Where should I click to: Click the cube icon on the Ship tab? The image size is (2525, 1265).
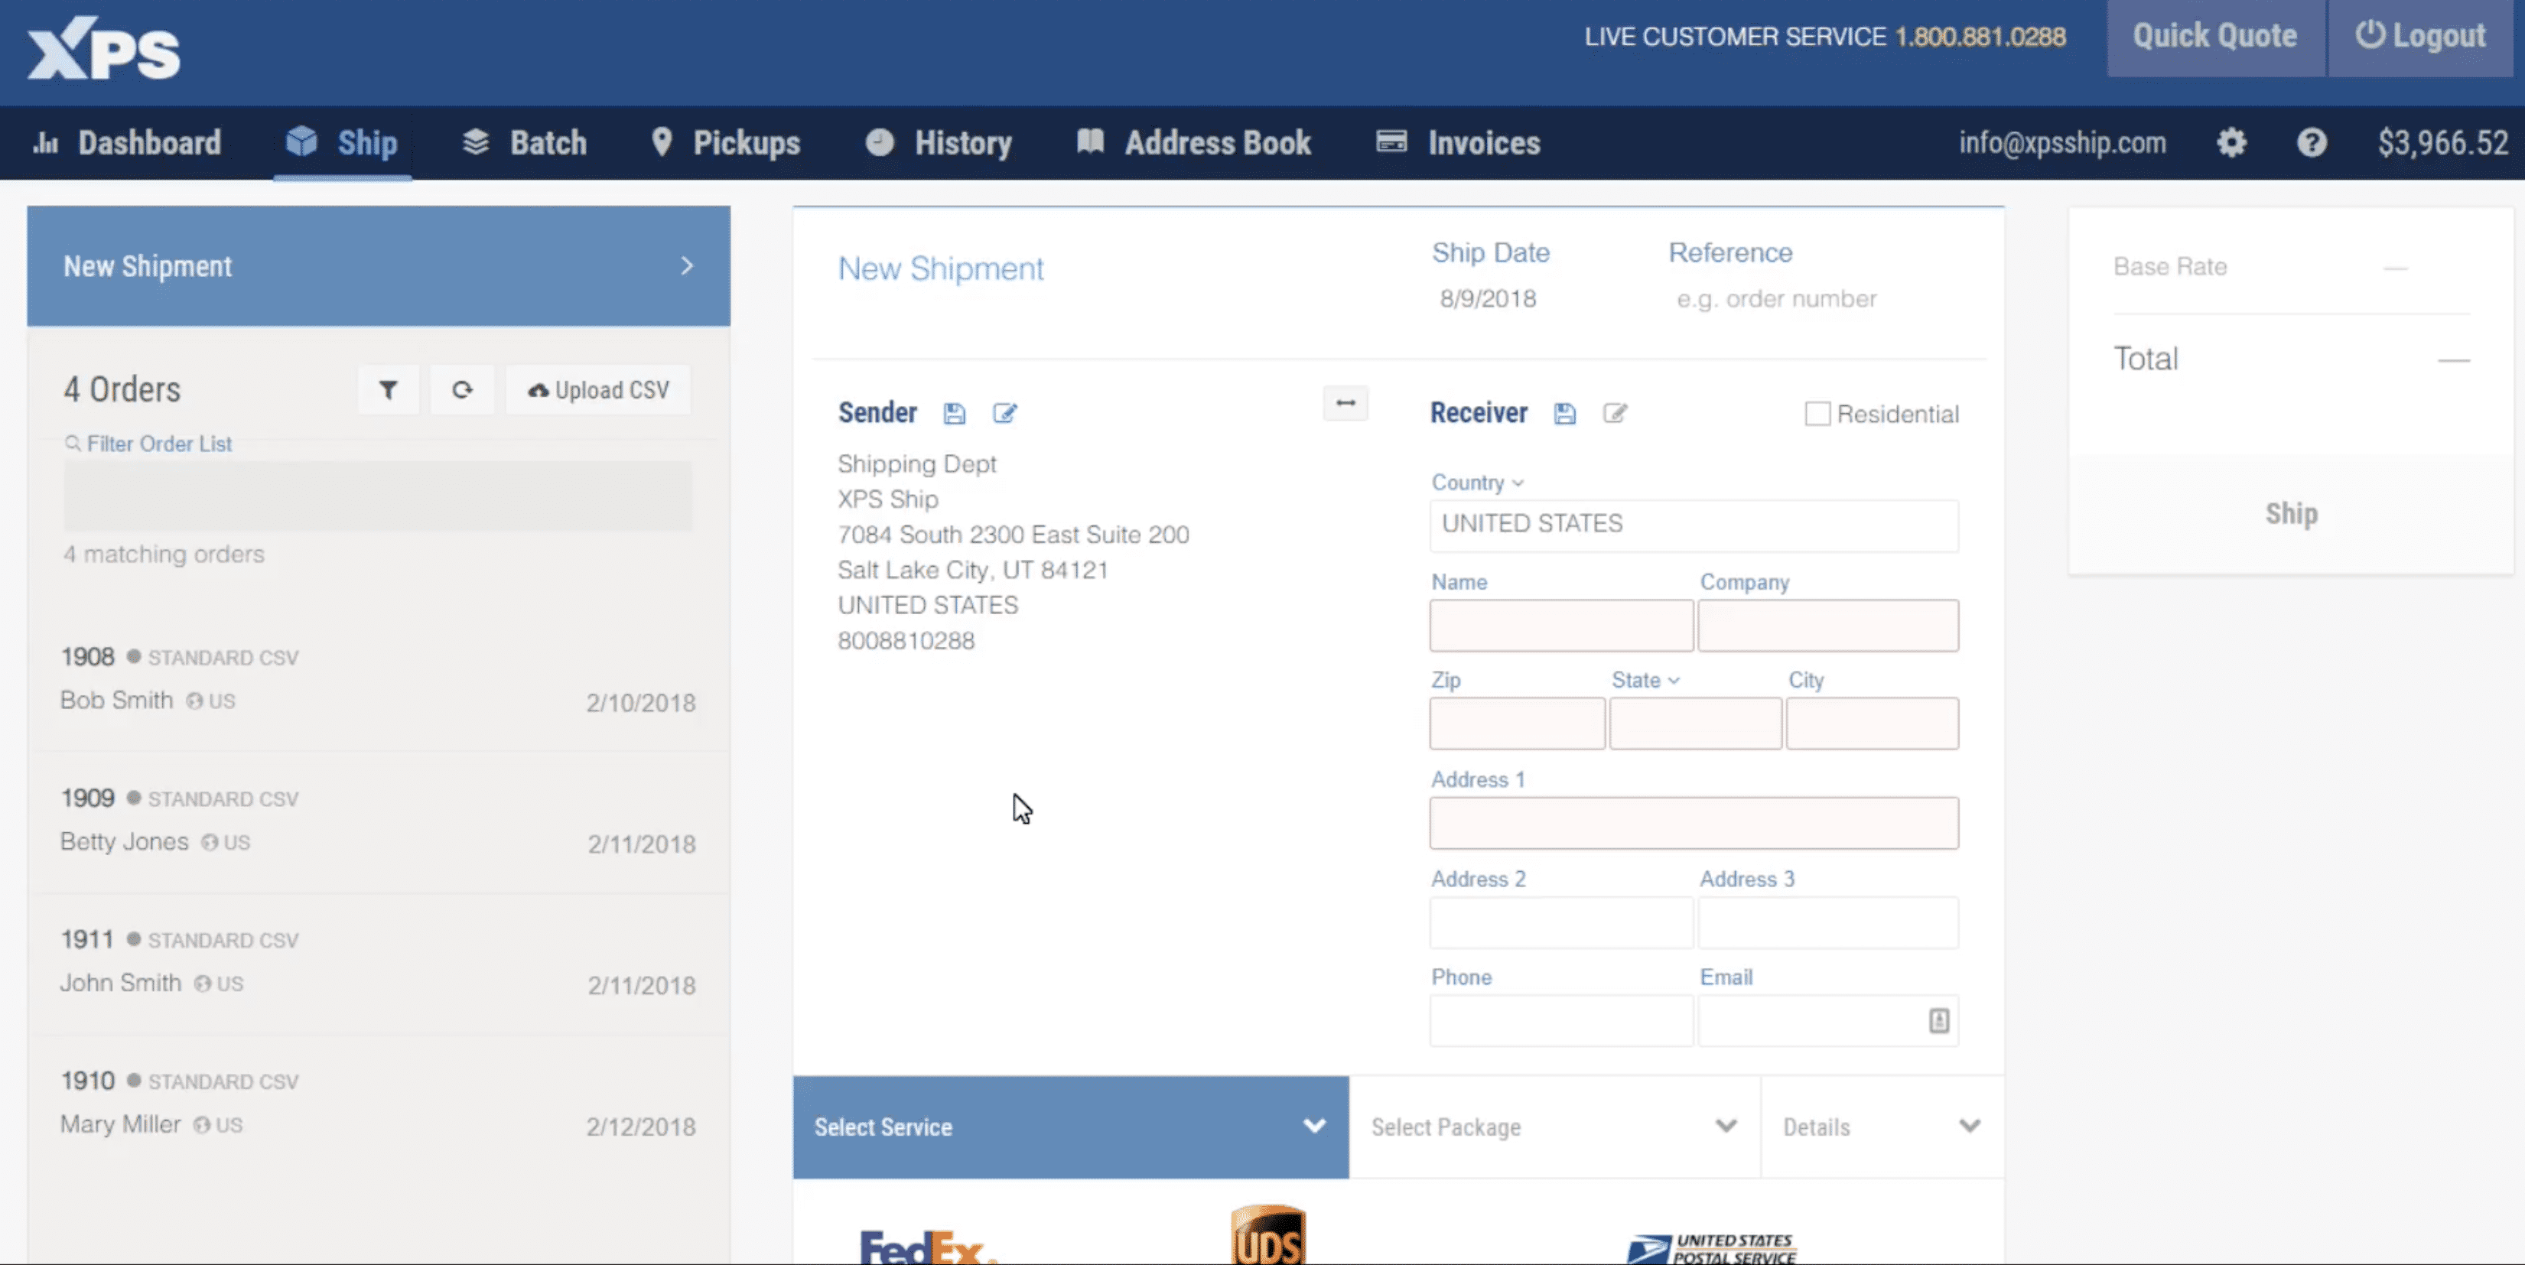[302, 141]
